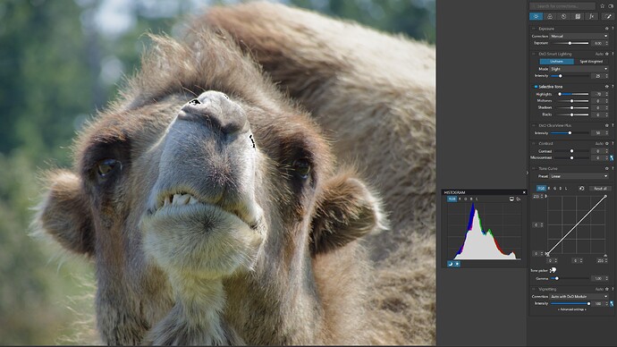The height and width of the screenshot is (347, 617).
Task: Open the Color corrections tab
Action: [x=550, y=16]
